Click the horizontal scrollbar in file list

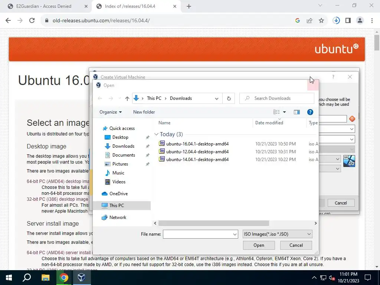coord(213,223)
